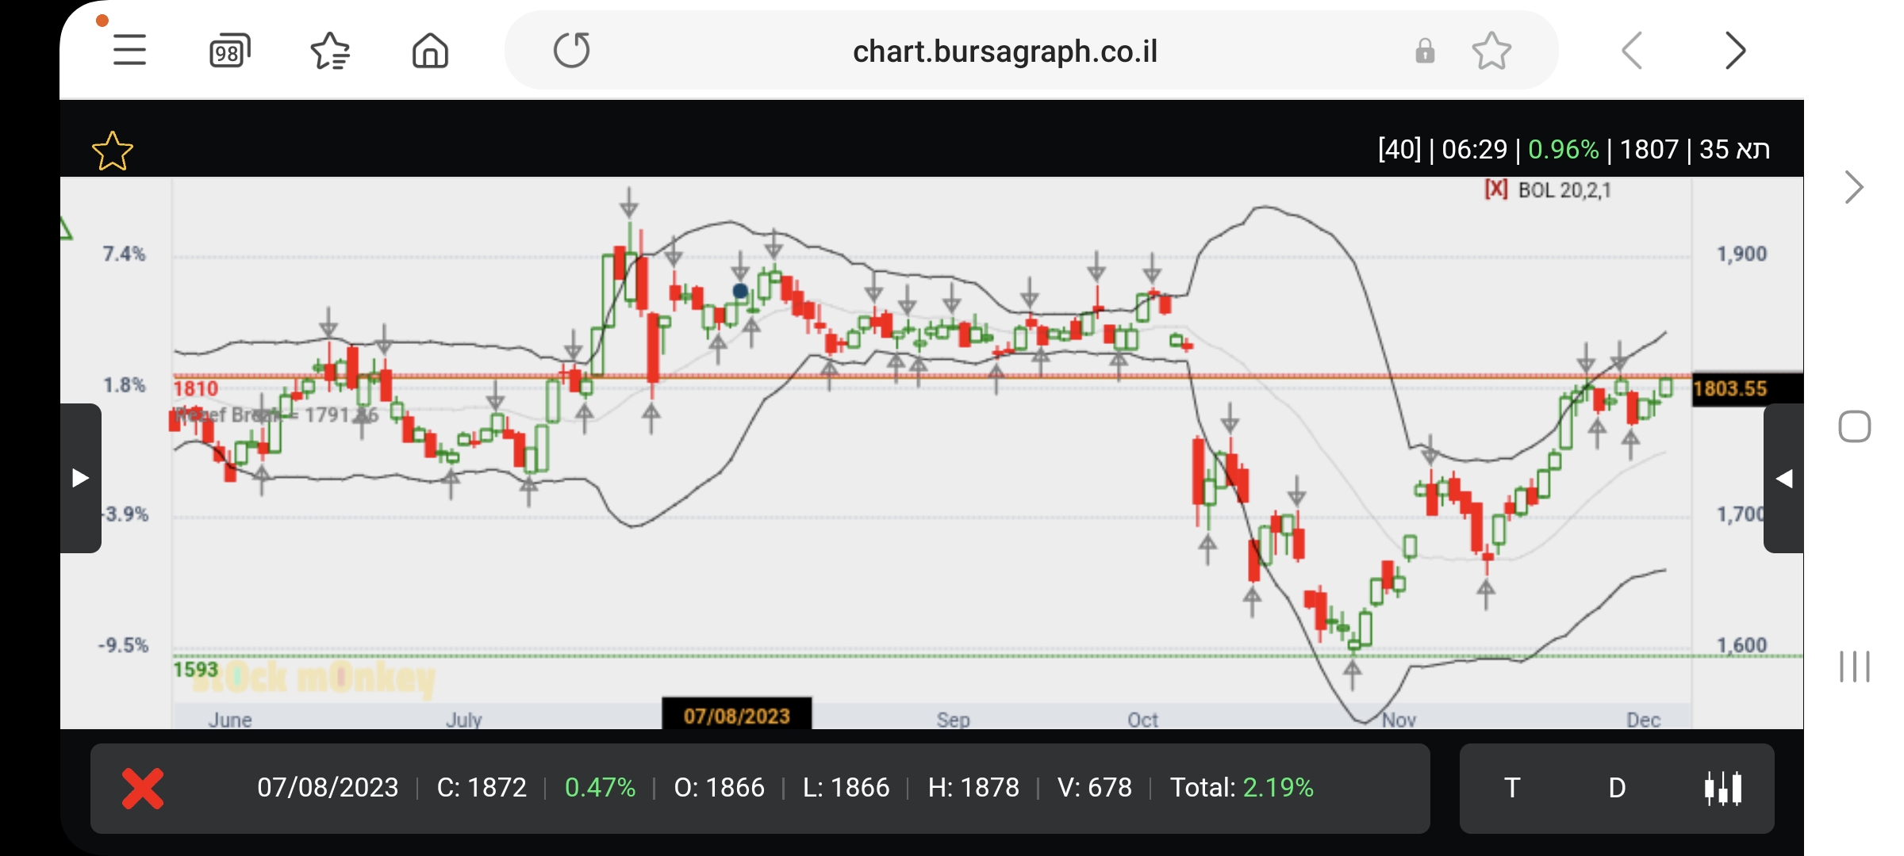Navigate back with the left arrow
This screenshot has width=1904, height=856.
coord(1632,52)
